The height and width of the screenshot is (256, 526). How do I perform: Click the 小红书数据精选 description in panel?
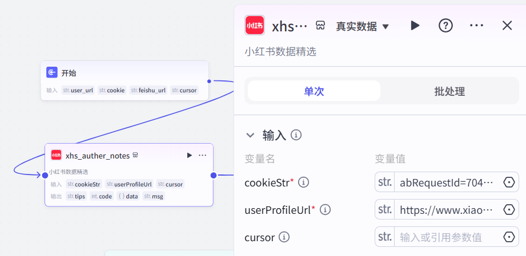pyautogui.click(x=280, y=52)
